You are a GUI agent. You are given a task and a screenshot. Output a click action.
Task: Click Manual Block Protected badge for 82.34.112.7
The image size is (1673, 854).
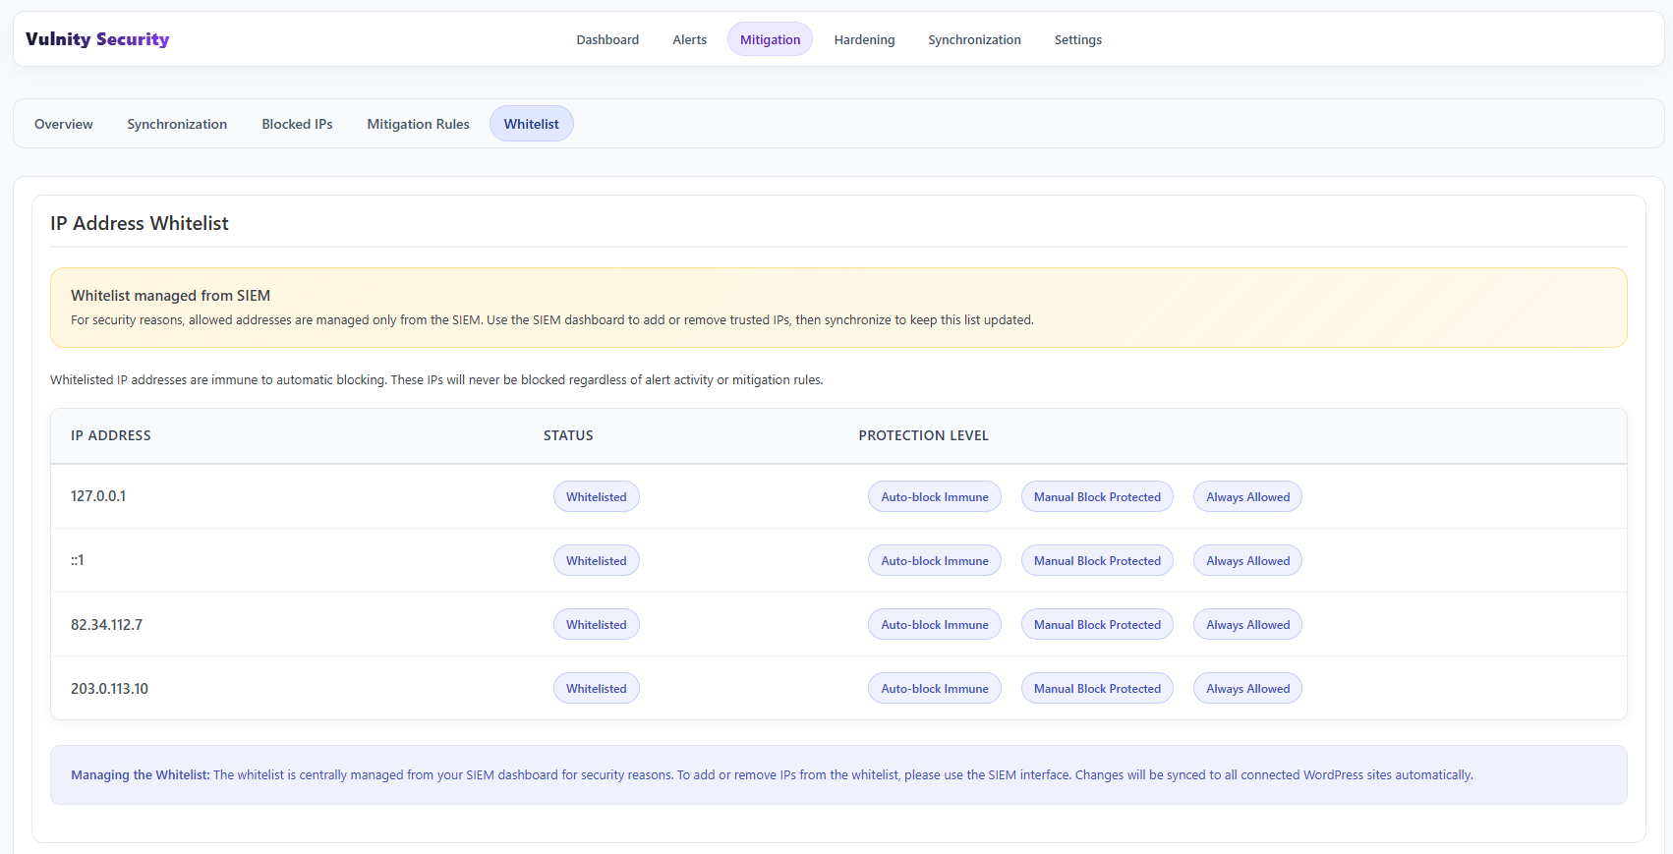tap(1097, 624)
